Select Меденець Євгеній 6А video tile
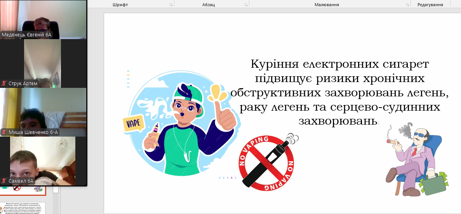 (x=43, y=19)
